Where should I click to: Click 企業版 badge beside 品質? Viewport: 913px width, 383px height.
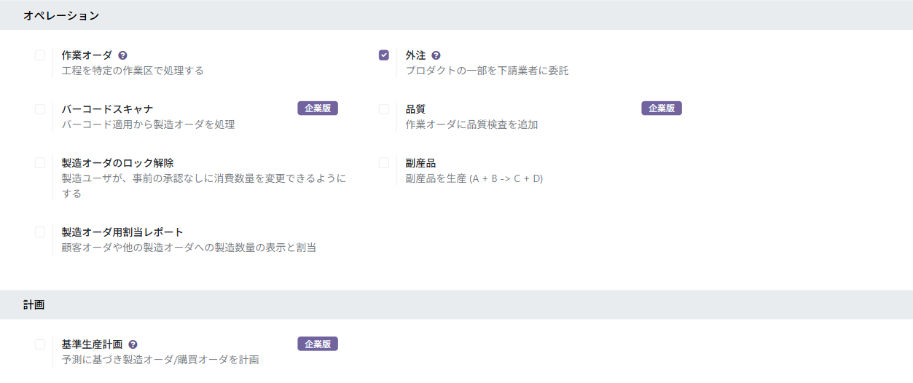tap(662, 108)
